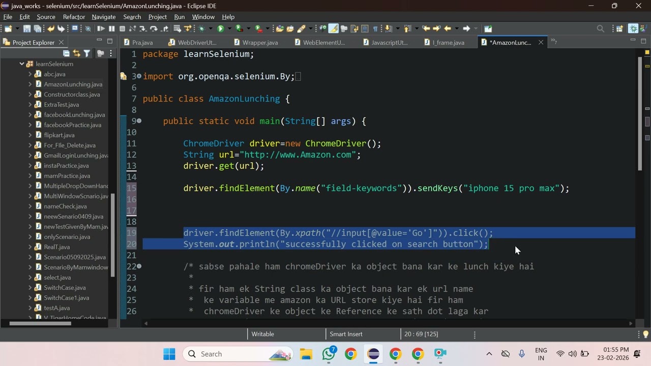651x366 pixels.
Task: Toggle Skip All Breakpoints icon
Action: (88, 28)
